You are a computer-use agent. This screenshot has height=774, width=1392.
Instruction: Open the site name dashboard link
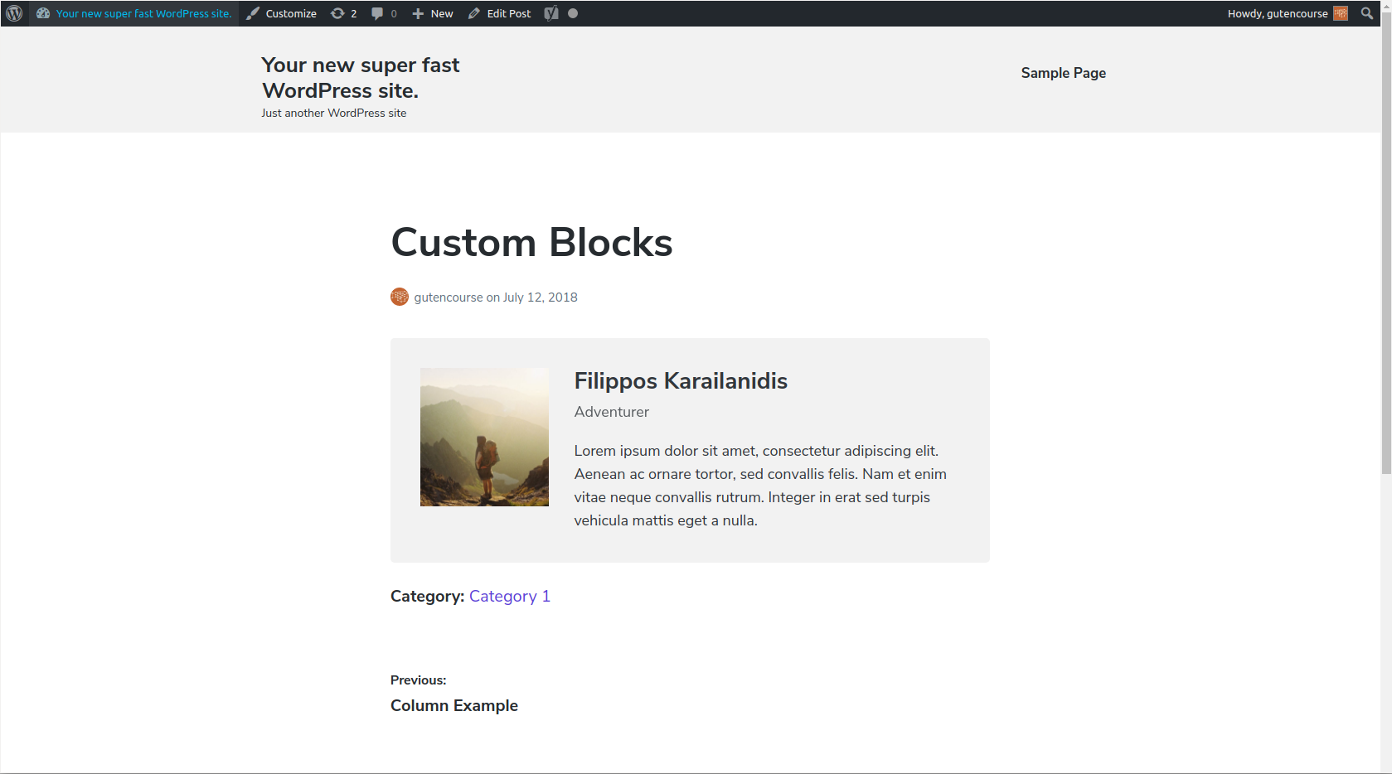point(134,13)
